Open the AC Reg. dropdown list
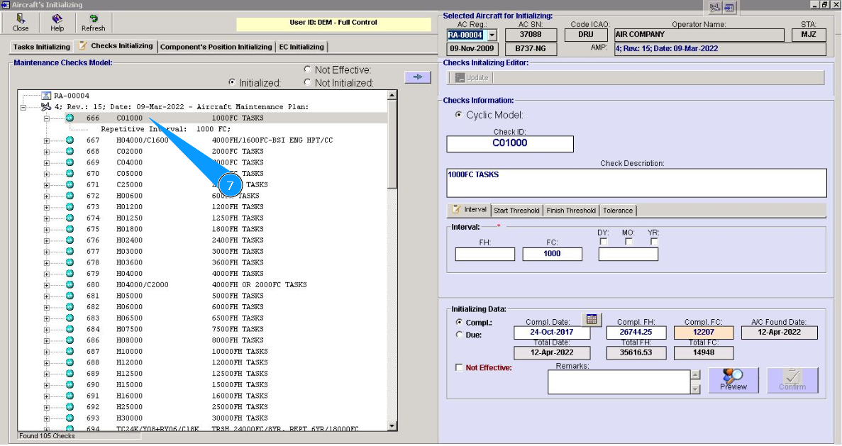 (492, 35)
